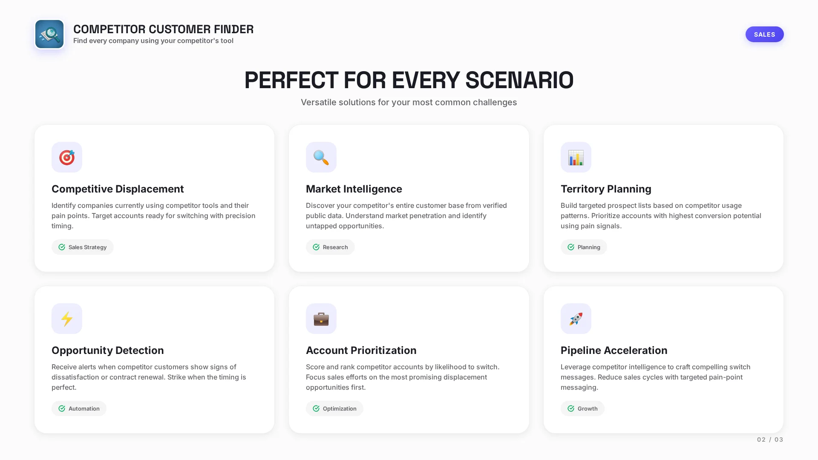
Task: Click the green checkmark in Sales Strategy tag
Action: 62,247
